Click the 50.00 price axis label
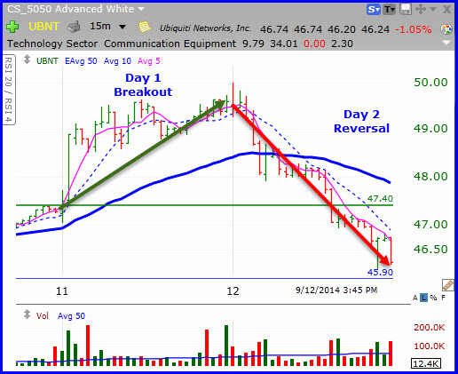Screen dimensions: 458x374 point(430,82)
